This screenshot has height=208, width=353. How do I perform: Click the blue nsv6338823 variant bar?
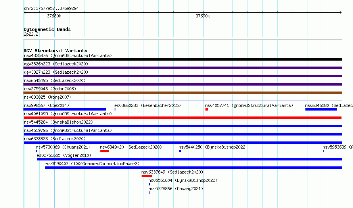point(182,143)
